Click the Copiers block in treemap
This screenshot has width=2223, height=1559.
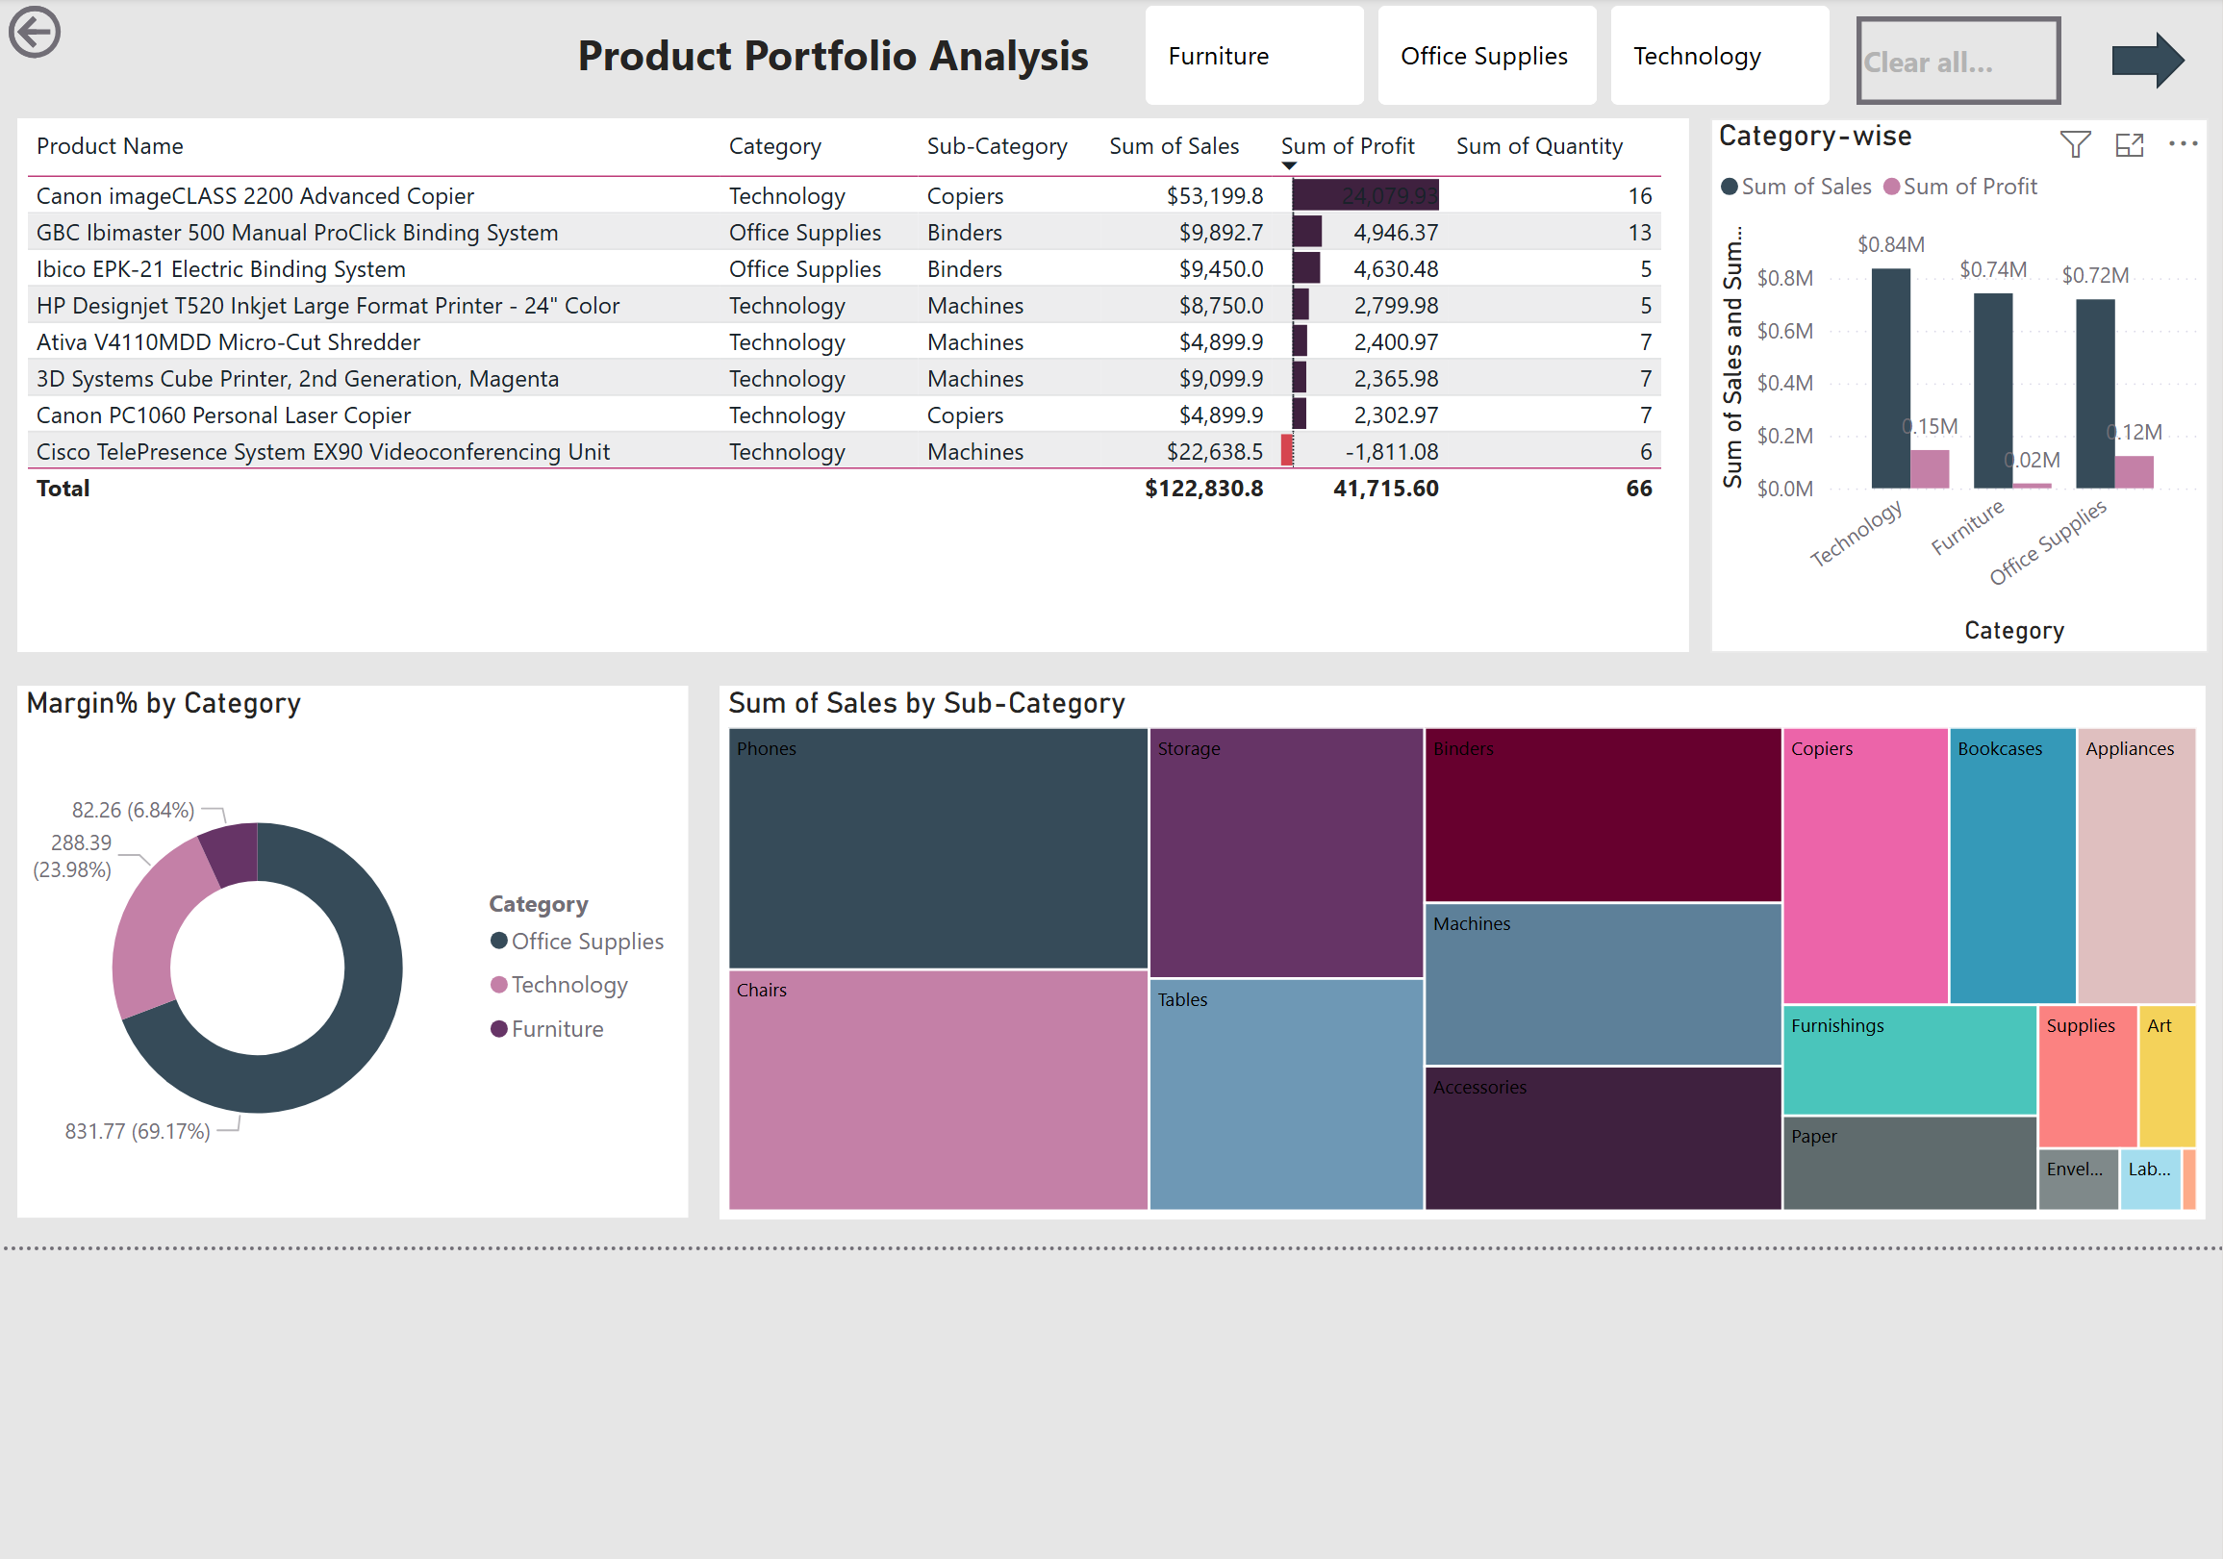click(x=1865, y=866)
